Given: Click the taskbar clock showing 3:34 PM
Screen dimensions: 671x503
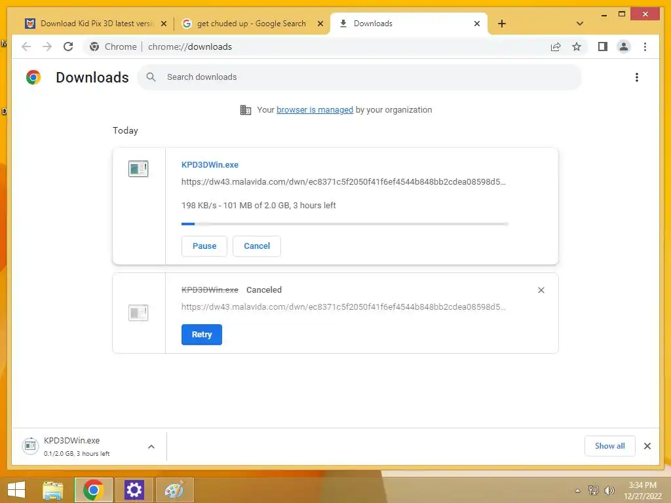Looking at the screenshot, I should click(642, 490).
